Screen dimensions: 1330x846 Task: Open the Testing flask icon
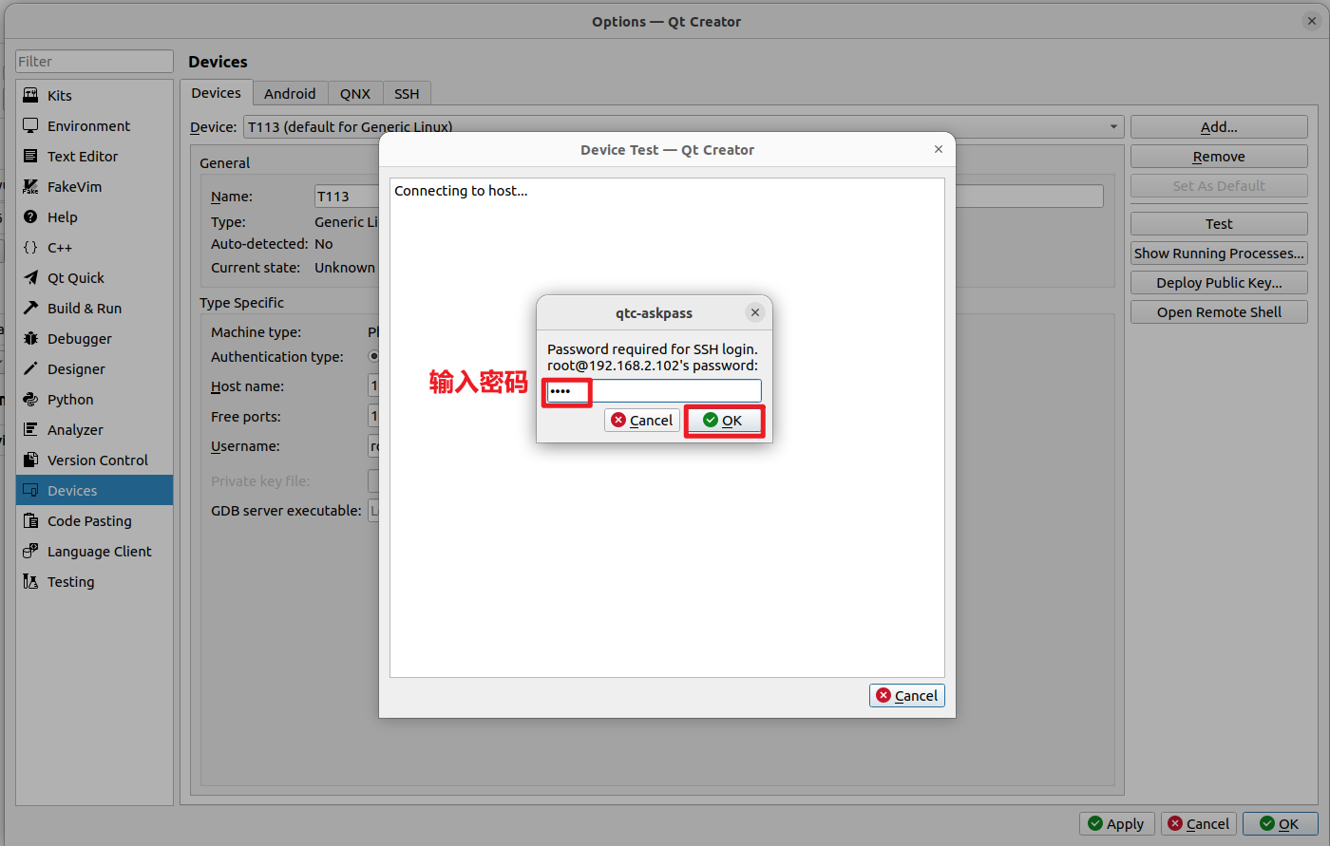(x=30, y=581)
